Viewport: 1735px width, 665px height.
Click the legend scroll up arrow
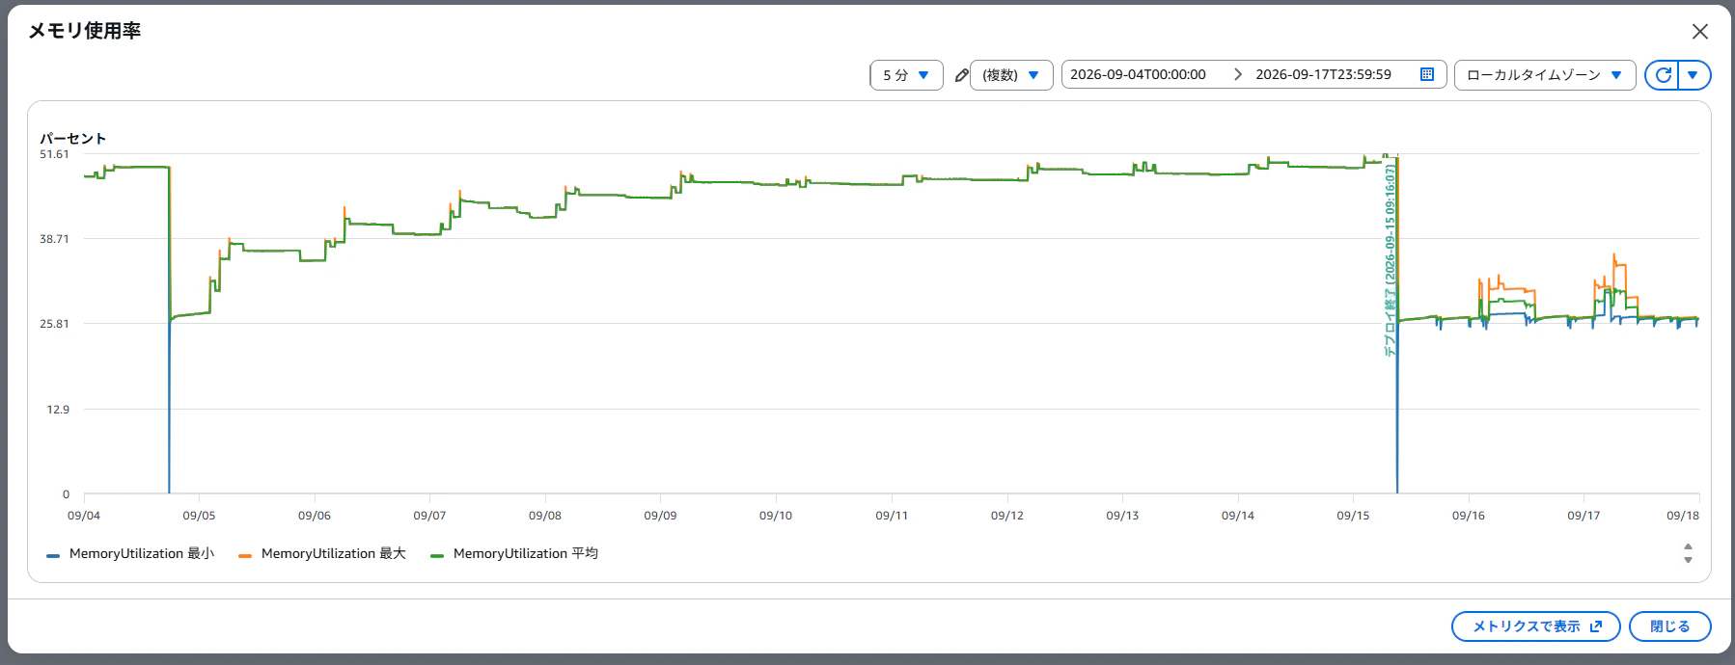pos(1688,546)
